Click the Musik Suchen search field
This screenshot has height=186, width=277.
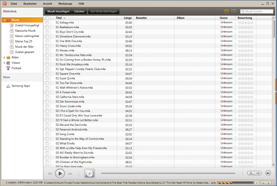(x=257, y=11)
